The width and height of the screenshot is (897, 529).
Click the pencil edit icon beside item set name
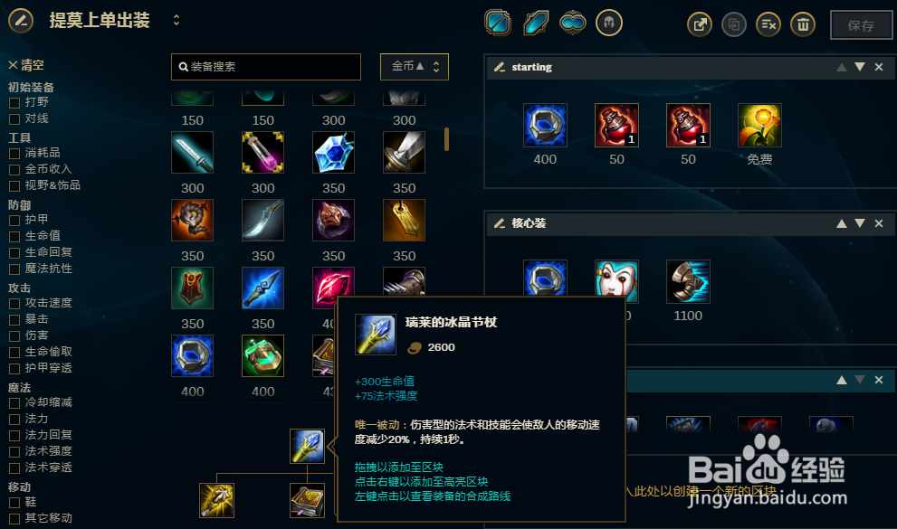(x=21, y=21)
